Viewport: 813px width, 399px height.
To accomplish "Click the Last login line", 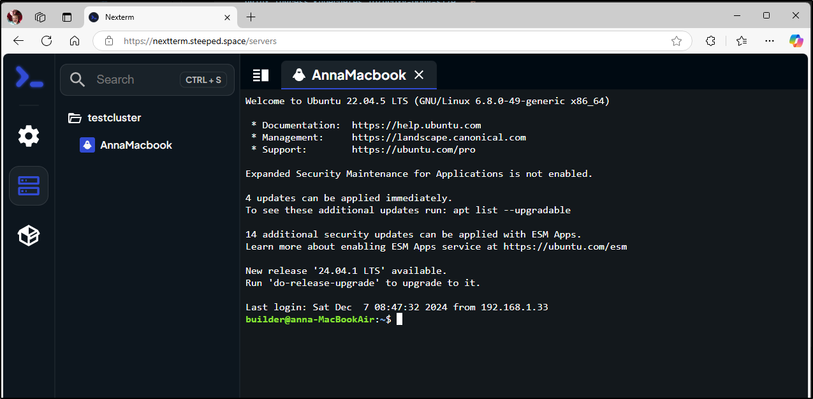I will (x=397, y=307).
